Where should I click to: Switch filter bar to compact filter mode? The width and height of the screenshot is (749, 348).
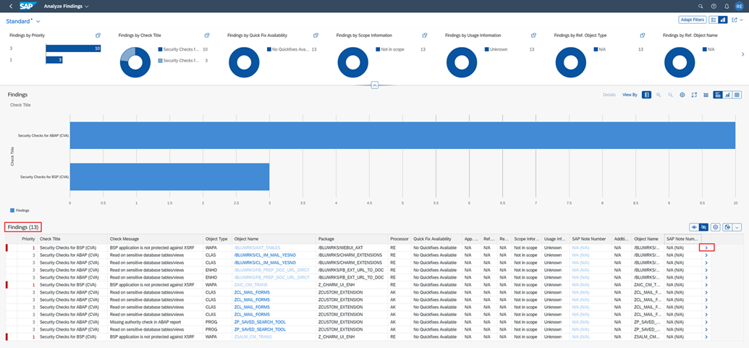(714, 20)
